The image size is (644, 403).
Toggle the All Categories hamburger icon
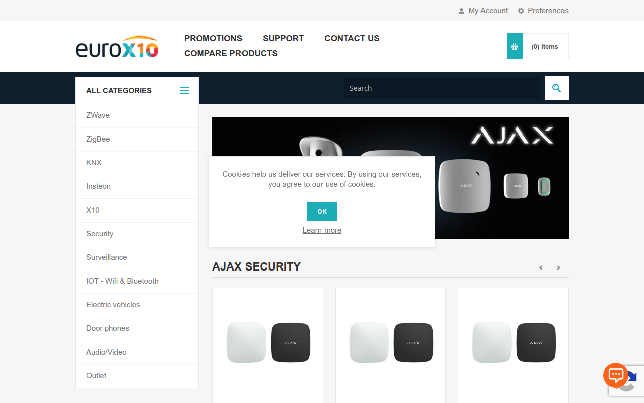(185, 91)
